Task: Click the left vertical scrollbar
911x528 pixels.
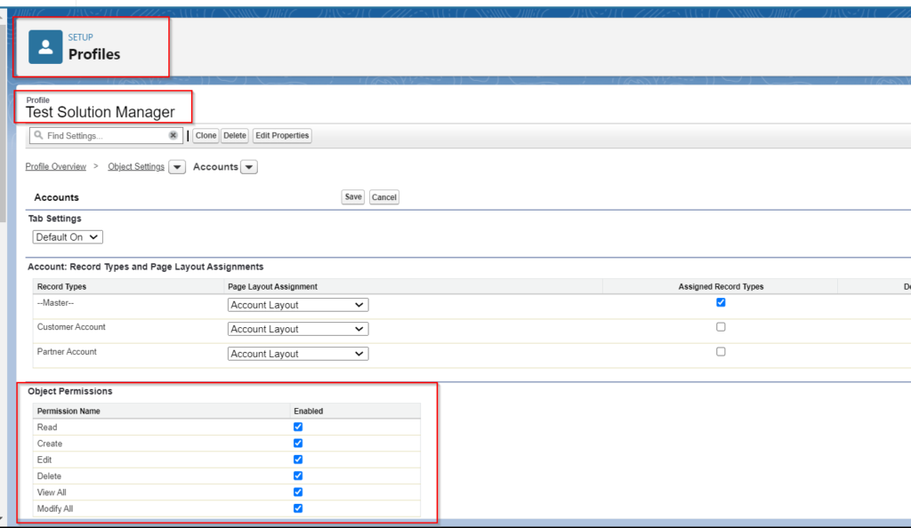Action: point(3,123)
